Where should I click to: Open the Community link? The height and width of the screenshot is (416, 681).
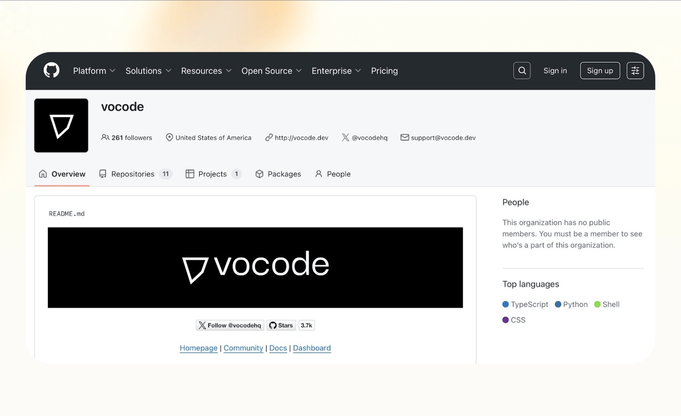(x=243, y=348)
